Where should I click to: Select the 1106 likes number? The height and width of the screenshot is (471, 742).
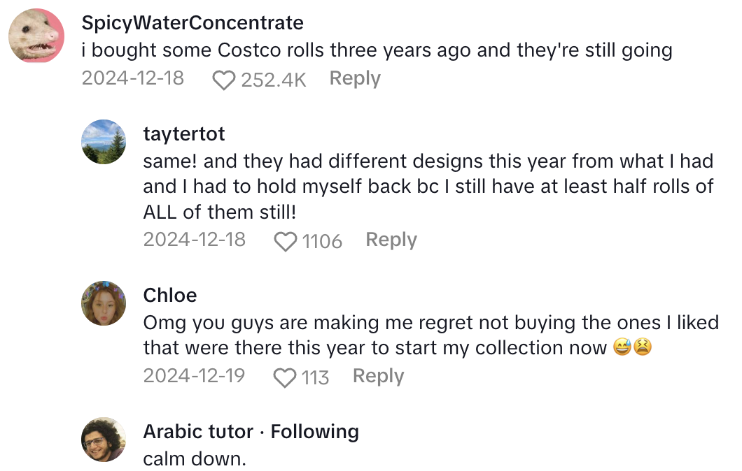coord(322,242)
